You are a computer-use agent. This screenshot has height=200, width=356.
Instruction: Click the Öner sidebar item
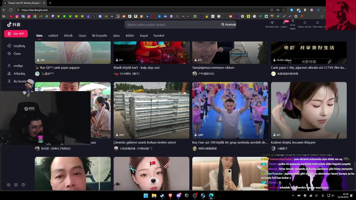(17, 54)
